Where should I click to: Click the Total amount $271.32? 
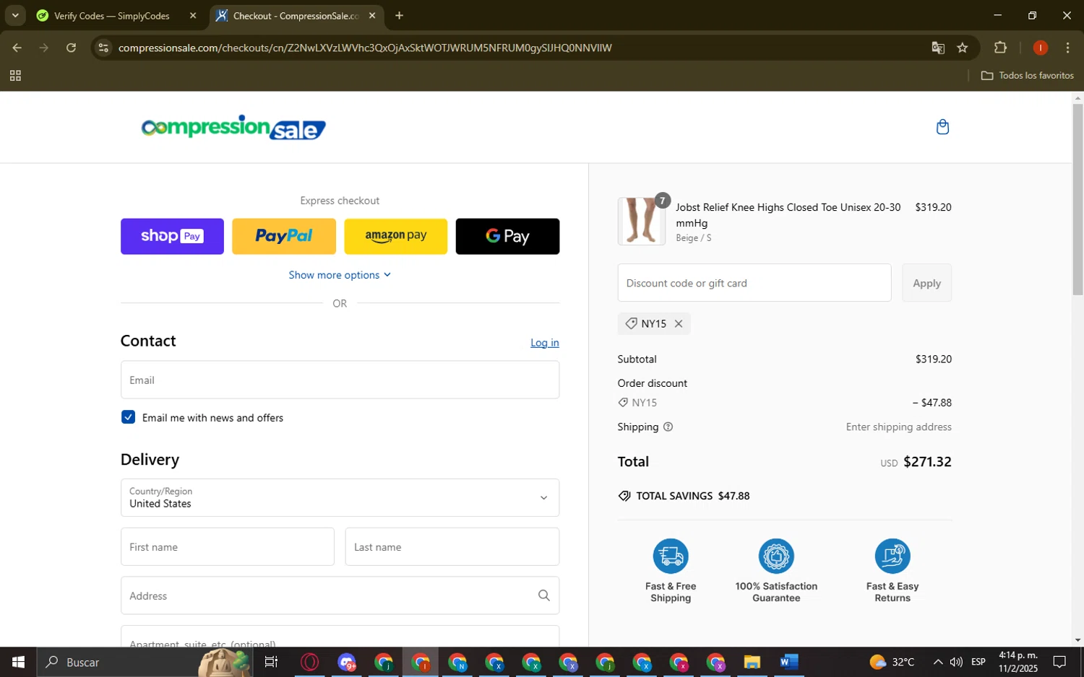click(x=927, y=462)
